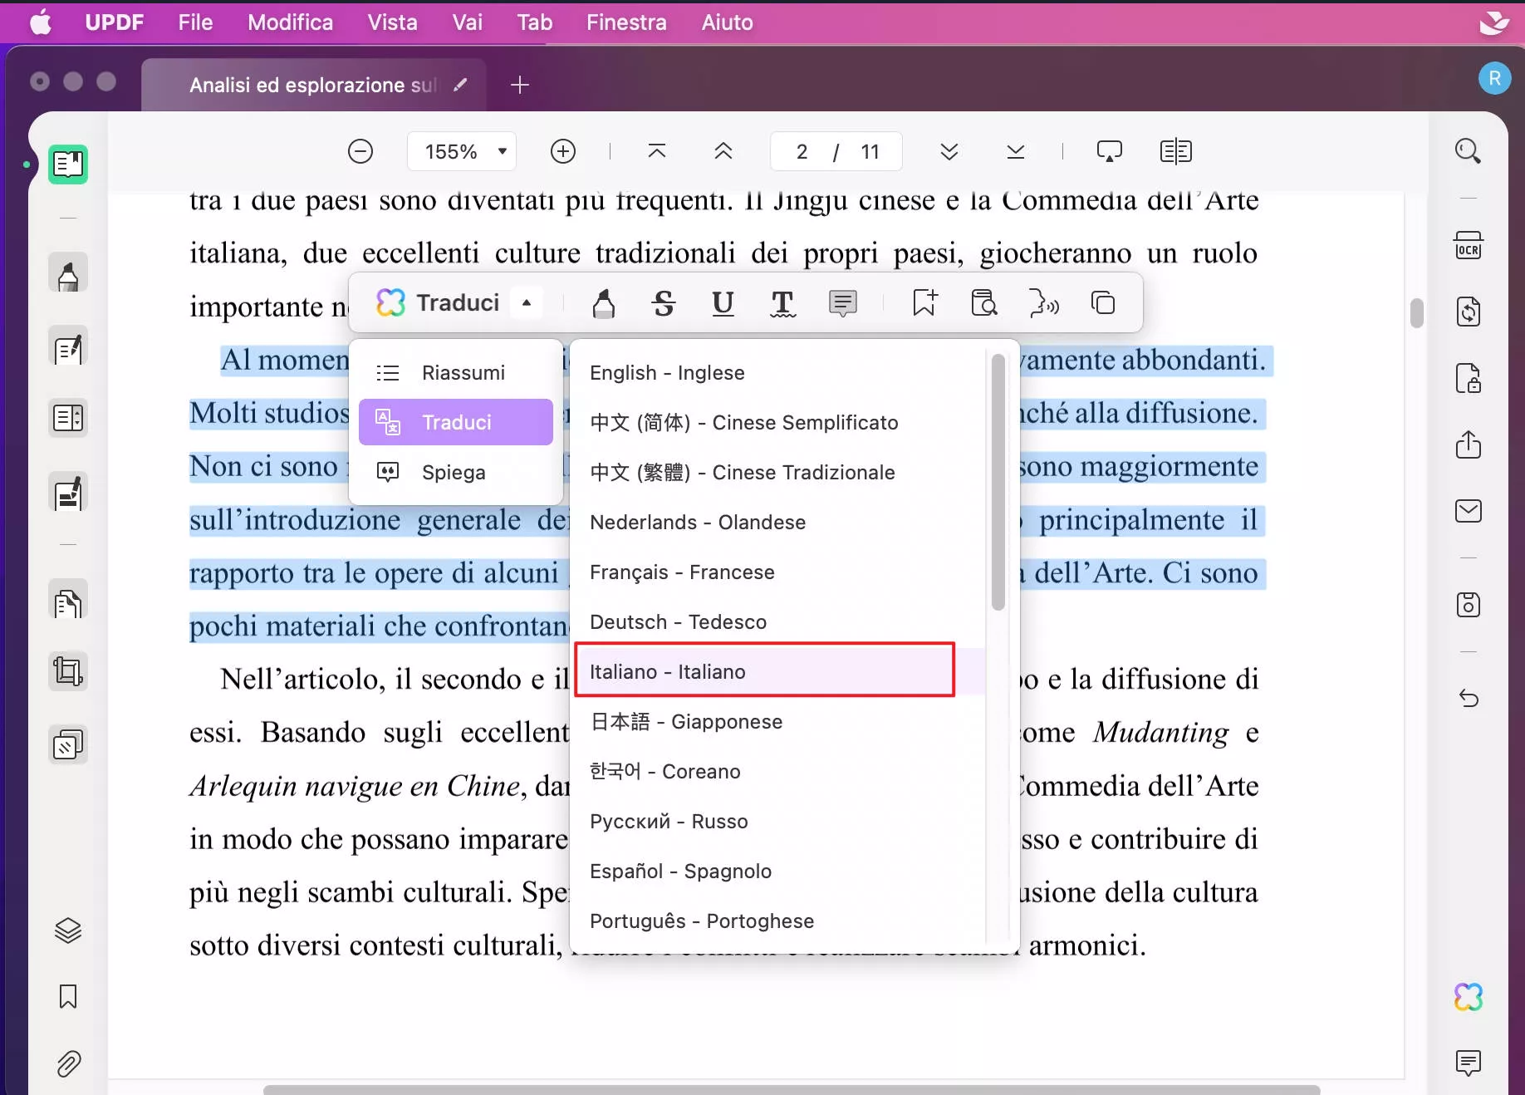The height and width of the screenshot is (1095, 1525).
Task: Open the Protect PDF lock icon
Action: (x=1468, y=379)
